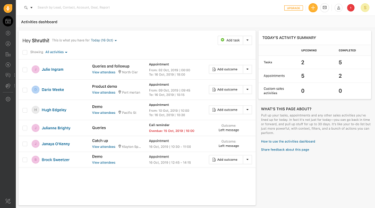Tick the Julie Ingram row checkbox
The image size is (375, 208).
tap(25, 70)
